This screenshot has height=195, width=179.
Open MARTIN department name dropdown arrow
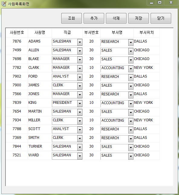coord(131,113)
